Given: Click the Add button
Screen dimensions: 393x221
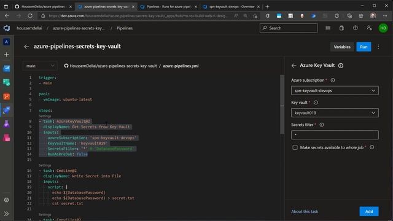Looking at the screenshot, I should [x=369, y=211].
